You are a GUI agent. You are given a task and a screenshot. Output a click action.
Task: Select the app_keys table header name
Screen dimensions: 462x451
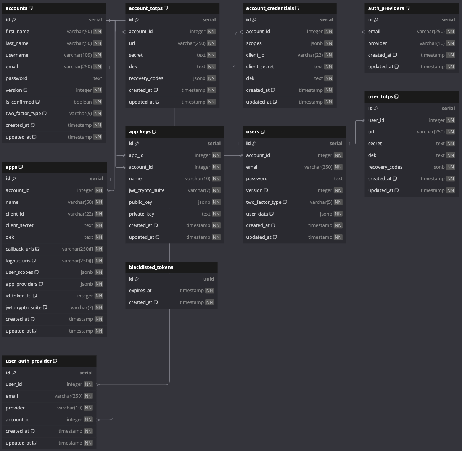tap(140, 132)
